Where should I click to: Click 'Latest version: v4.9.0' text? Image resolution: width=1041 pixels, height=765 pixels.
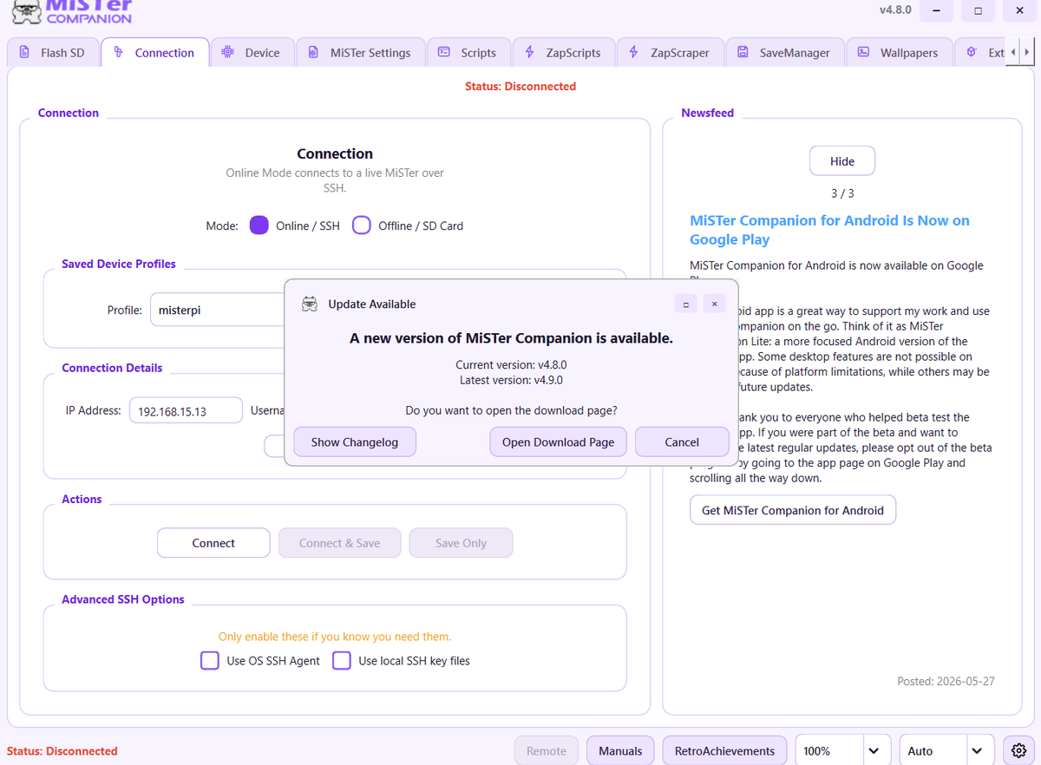pyautogui.click(x=512, y=380)
